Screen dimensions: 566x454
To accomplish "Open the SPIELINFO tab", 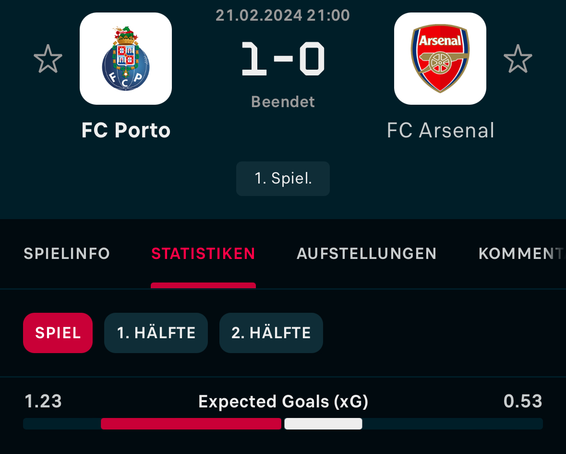I will click(x=67, y=254).
